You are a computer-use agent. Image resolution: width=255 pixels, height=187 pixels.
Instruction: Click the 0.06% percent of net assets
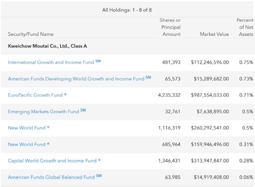[x=246, y=177]
